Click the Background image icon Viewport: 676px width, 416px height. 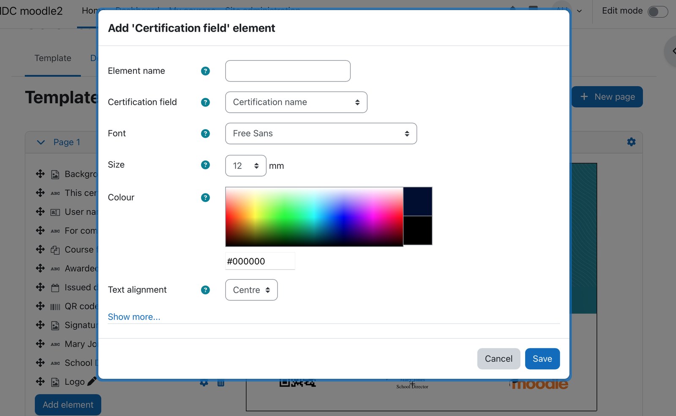click(x=55, y=174)
